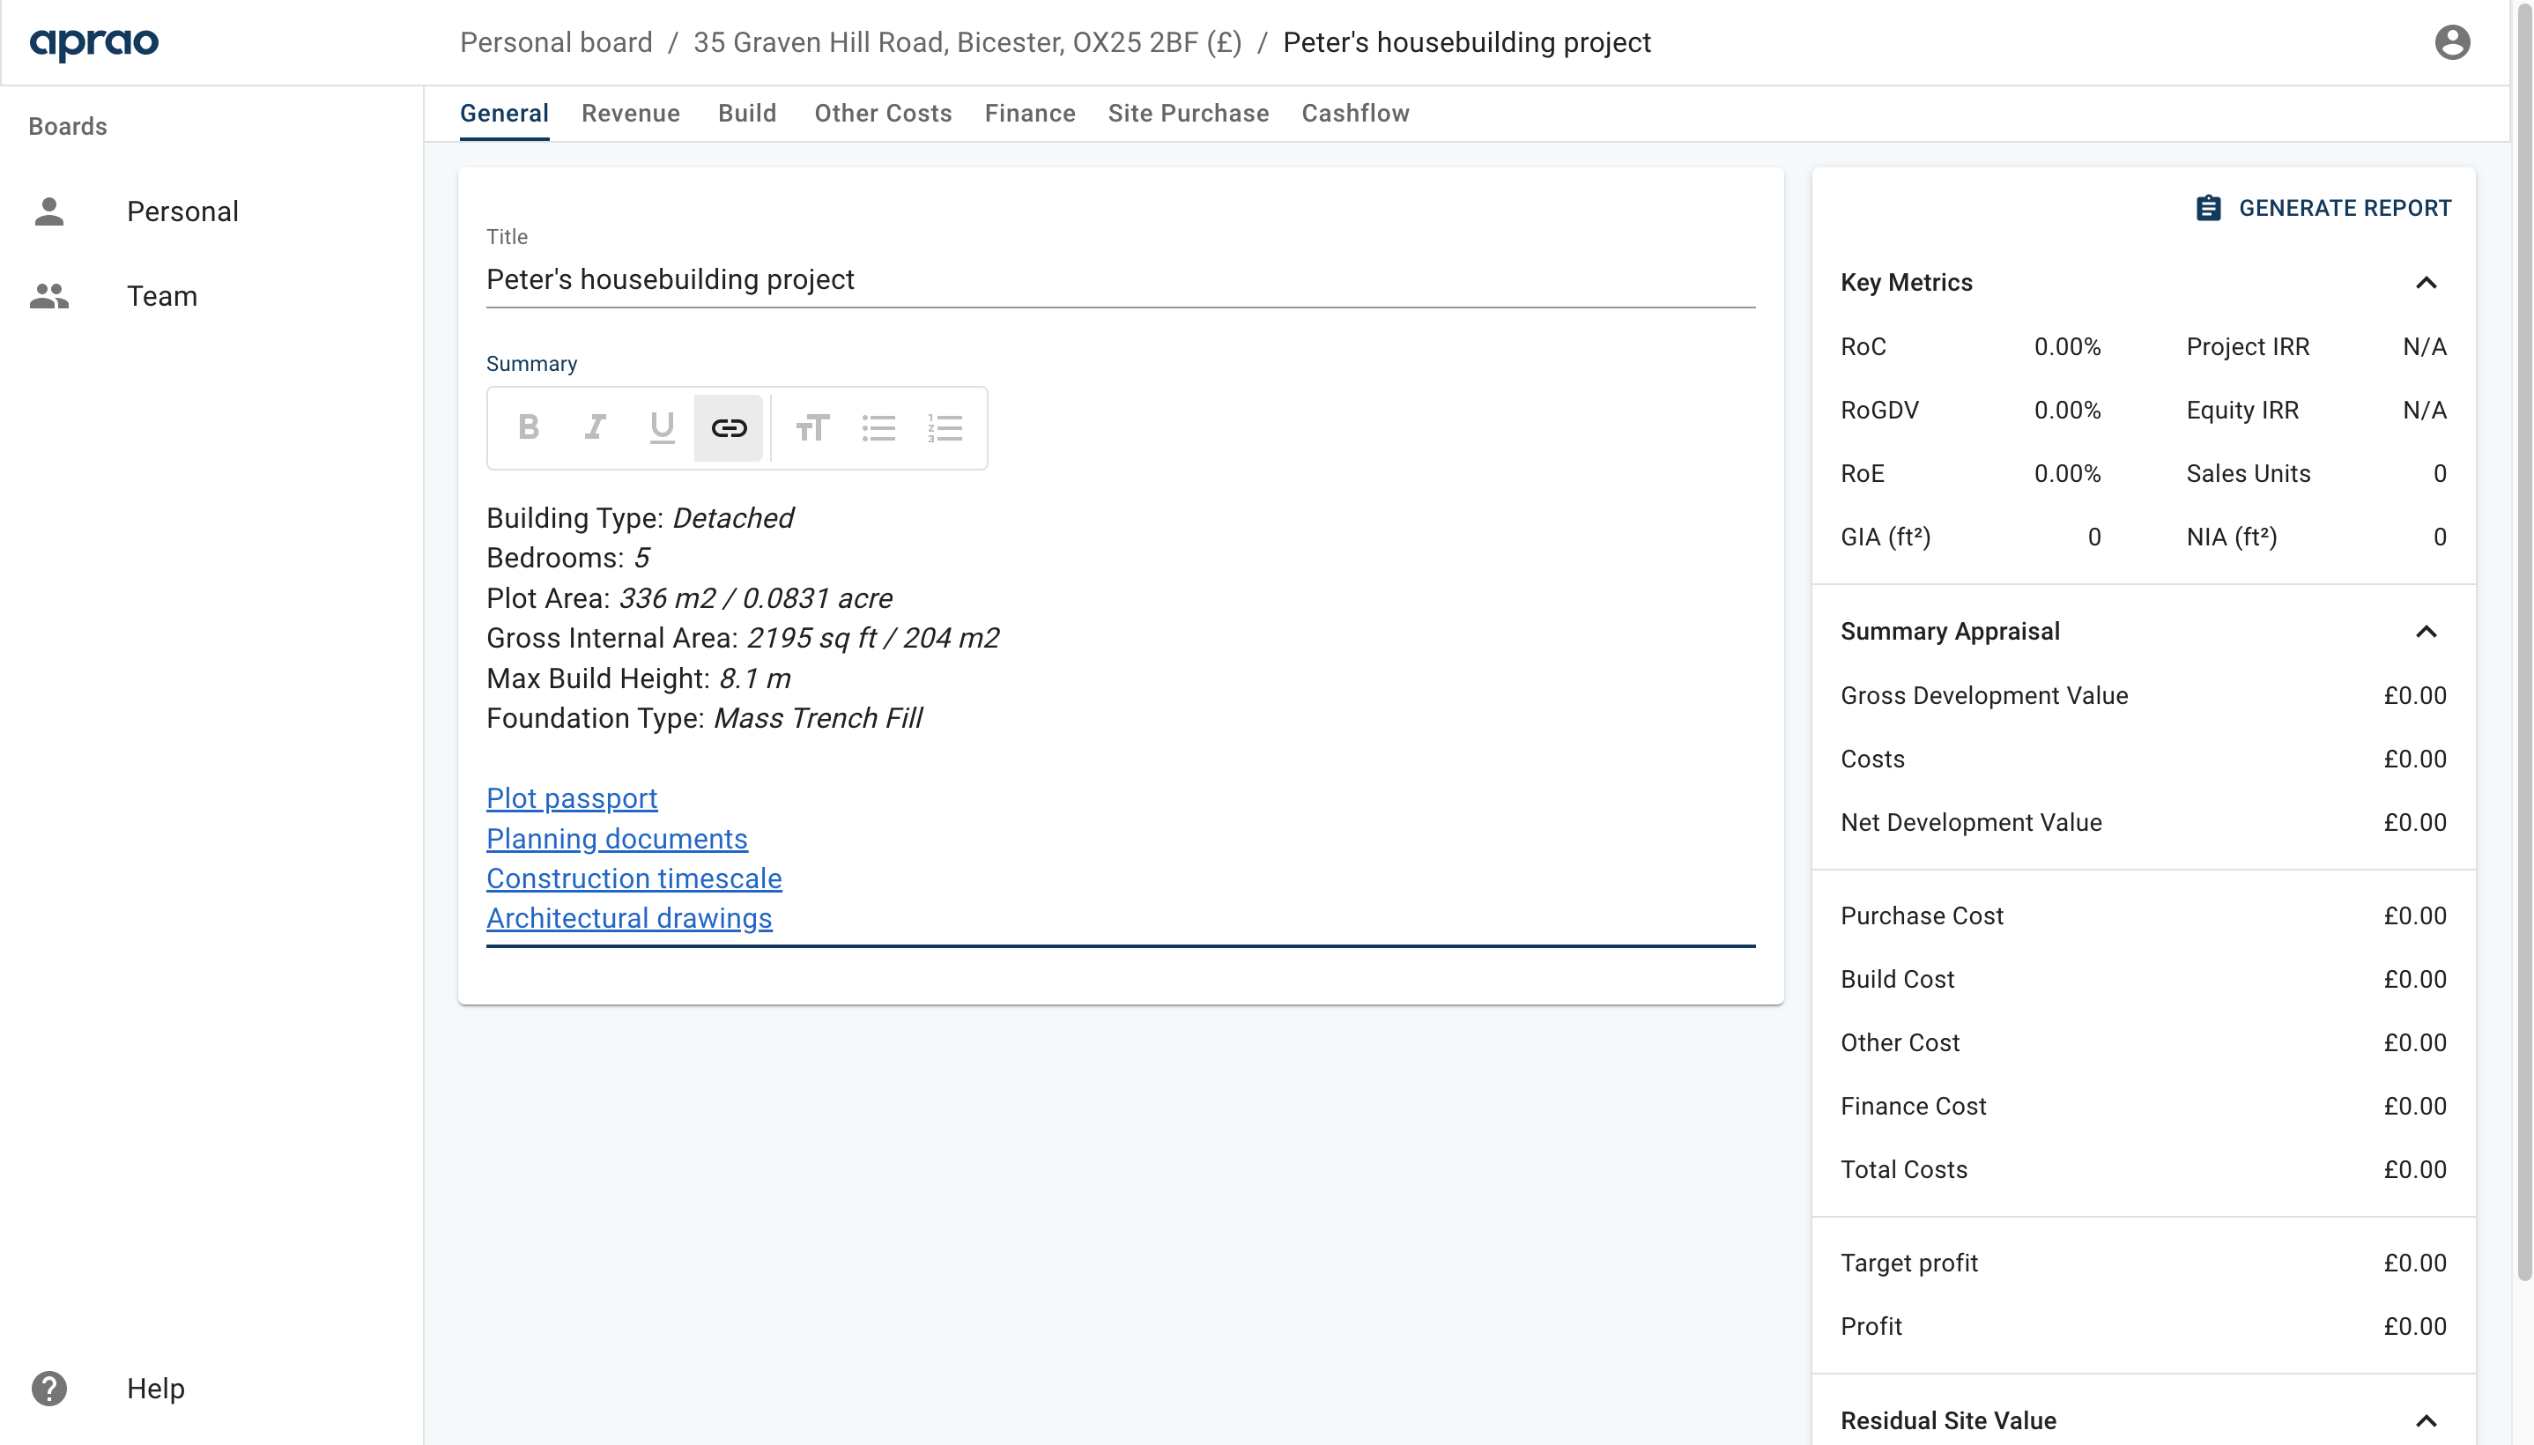Click the Net Development Value row
The image size is (2534, 1445).
pyautogui.click(x=2143, y=823)
